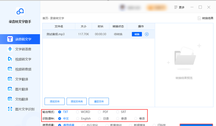Click the 117.70K size cell
Screen dimensions: 216x126
click(83, 34)
